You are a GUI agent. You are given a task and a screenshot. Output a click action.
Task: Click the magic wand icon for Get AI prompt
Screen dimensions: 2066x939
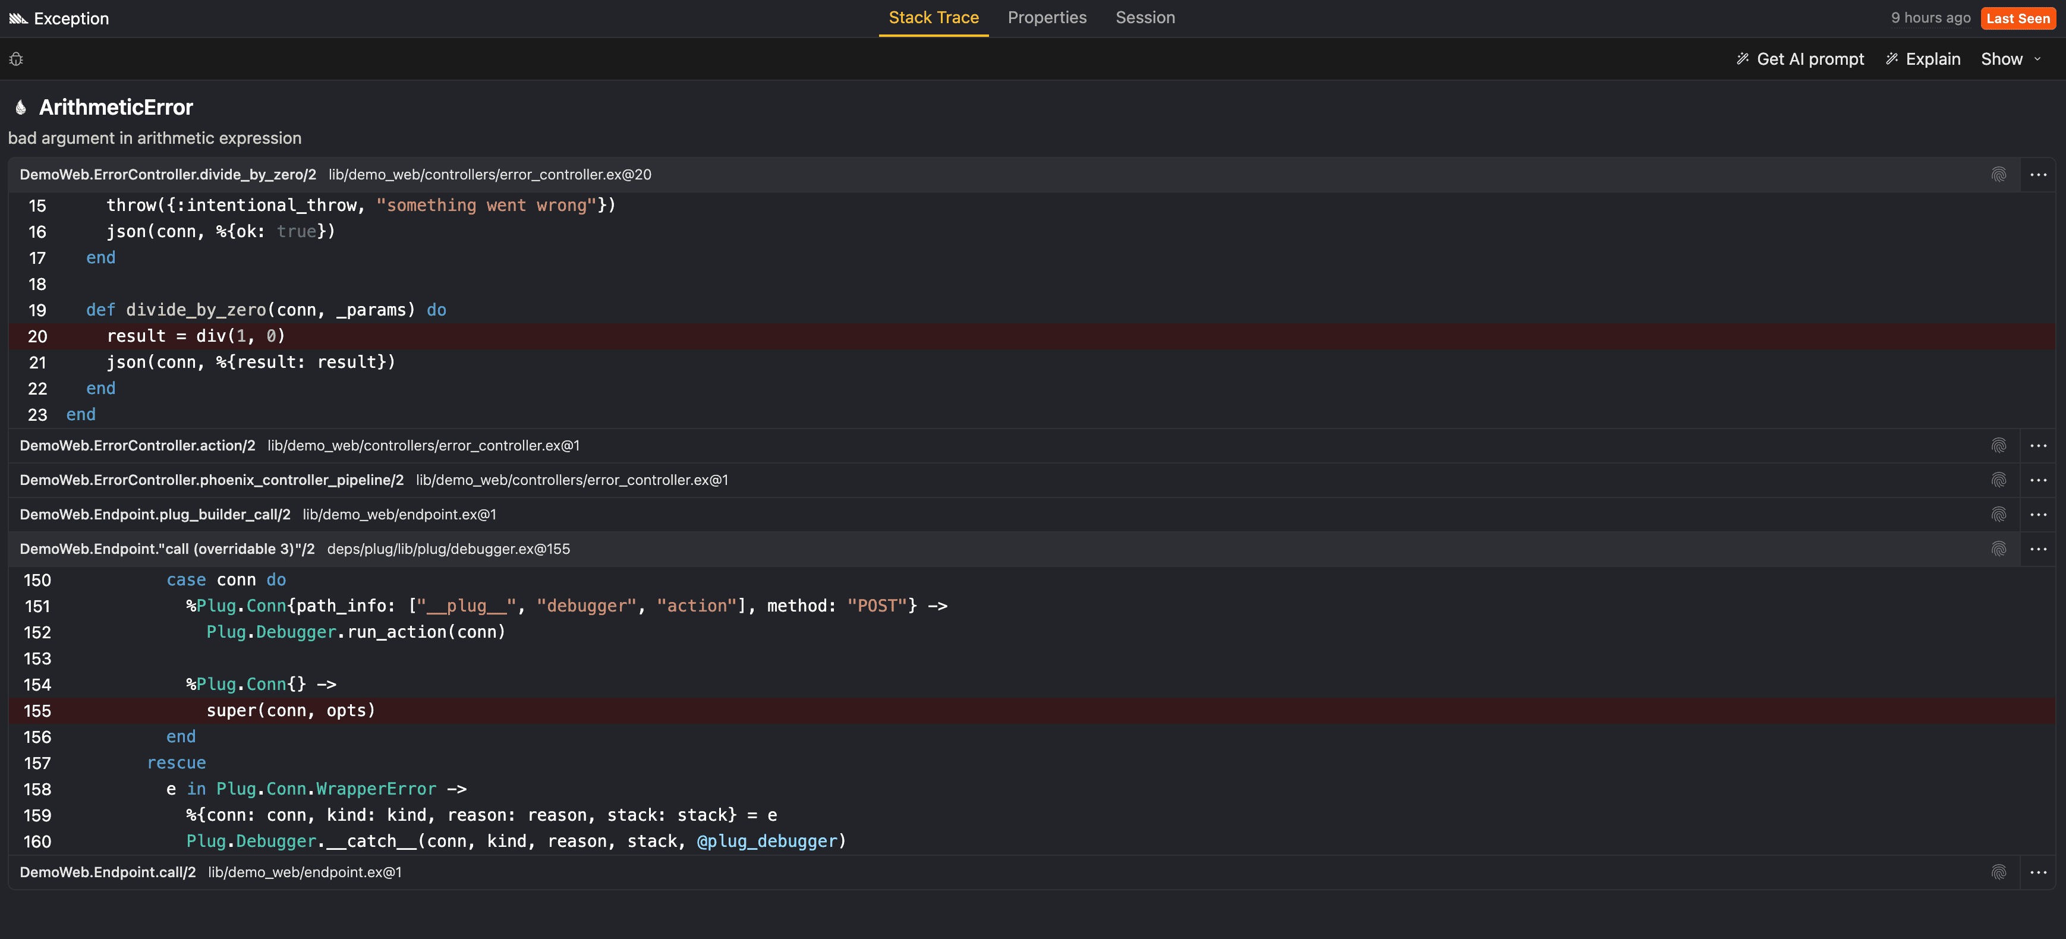pyautogui.click(x=1743, y=58)
